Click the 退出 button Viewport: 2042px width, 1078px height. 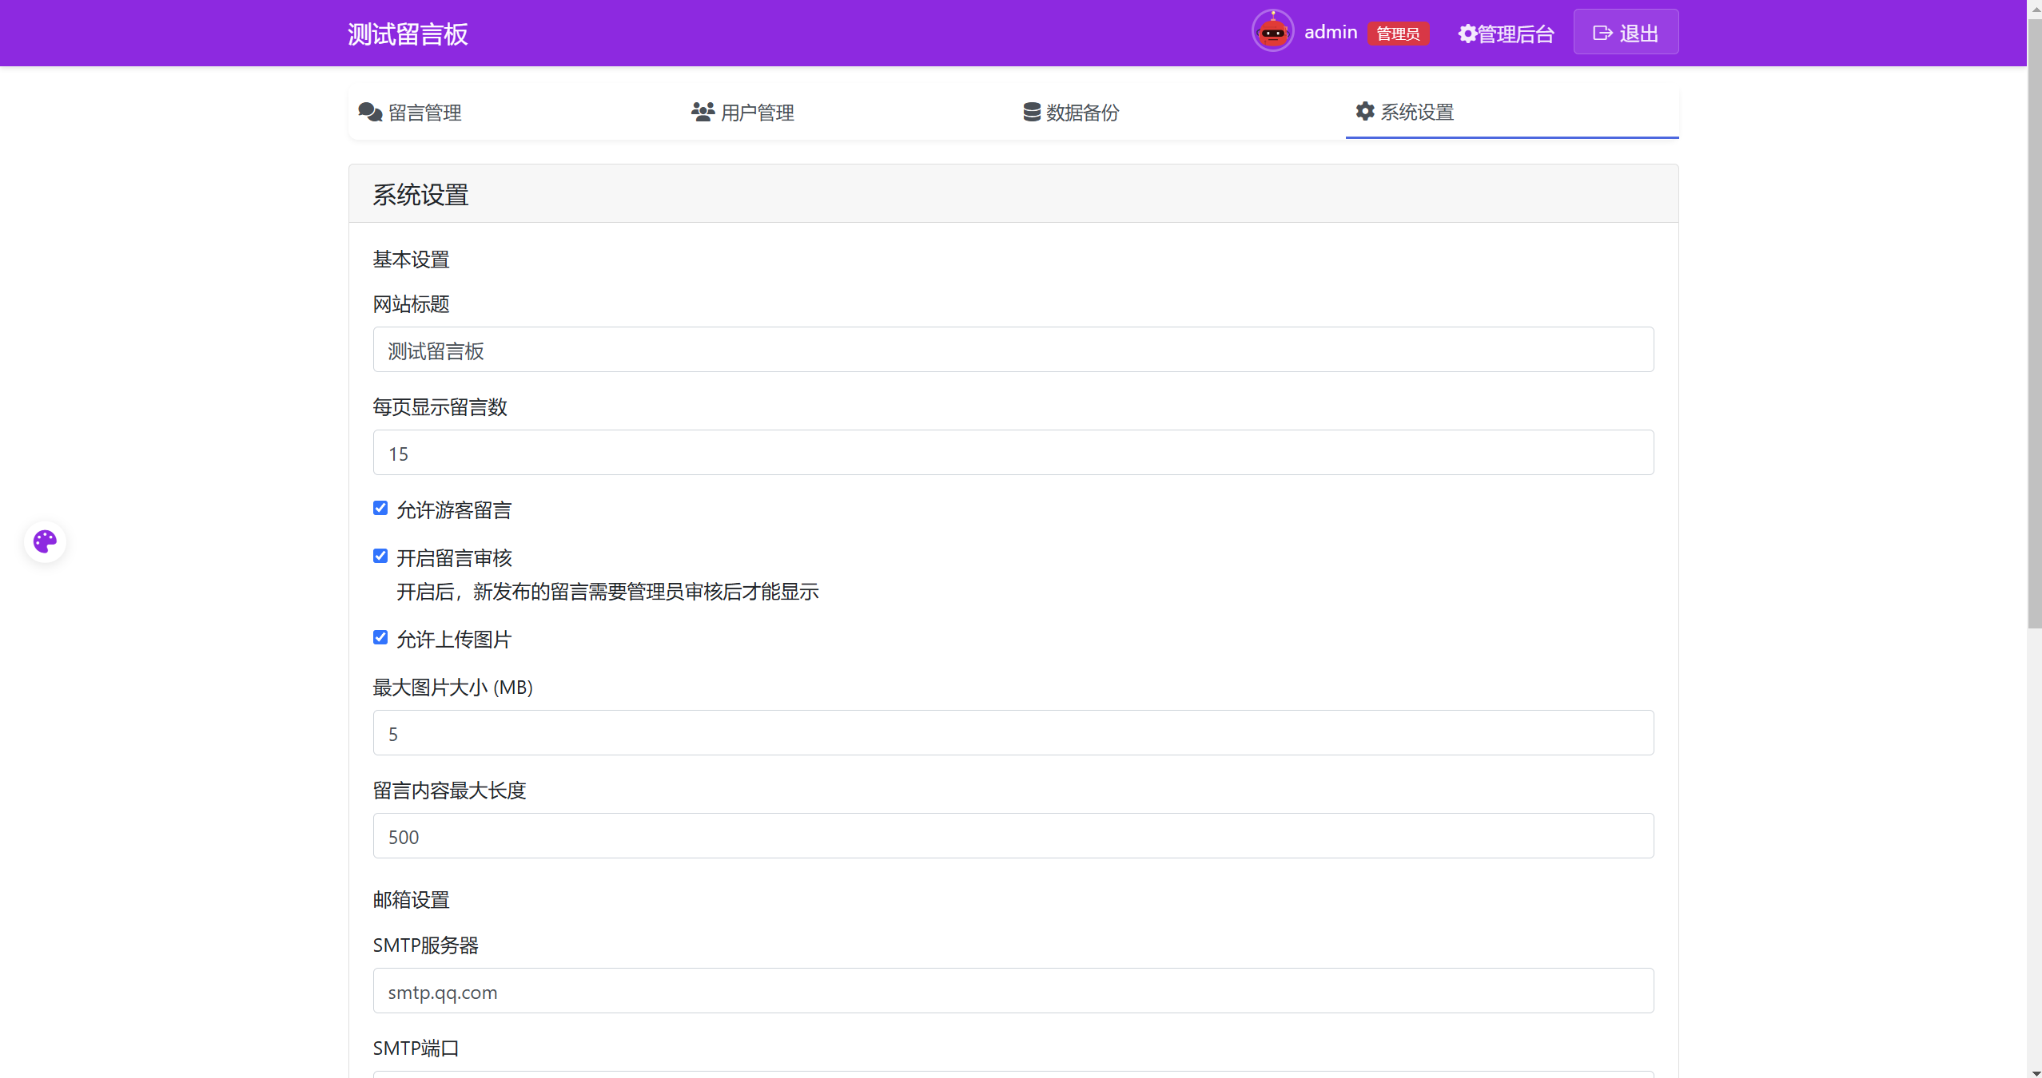click(x=1626, y=33)
